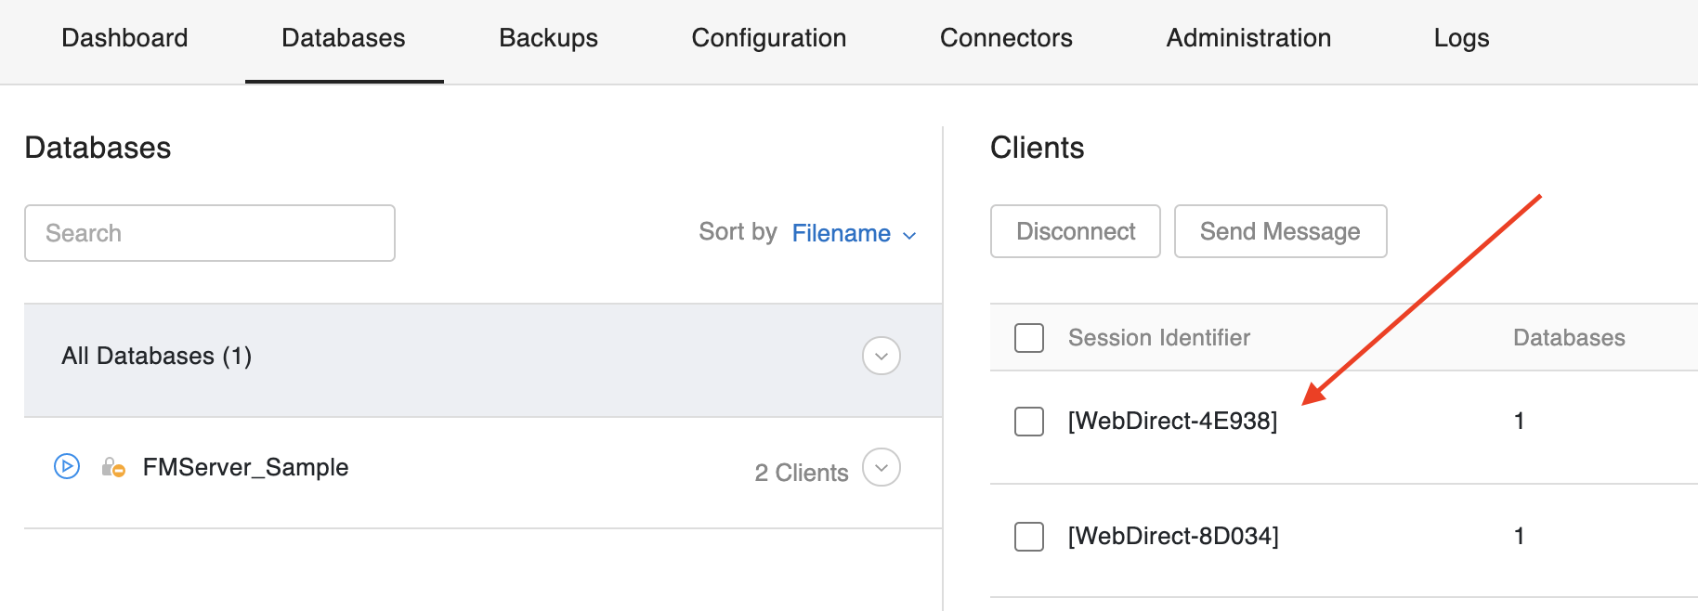
Task: Go to the Configuration tab
Action: click(x=768, y=38)
